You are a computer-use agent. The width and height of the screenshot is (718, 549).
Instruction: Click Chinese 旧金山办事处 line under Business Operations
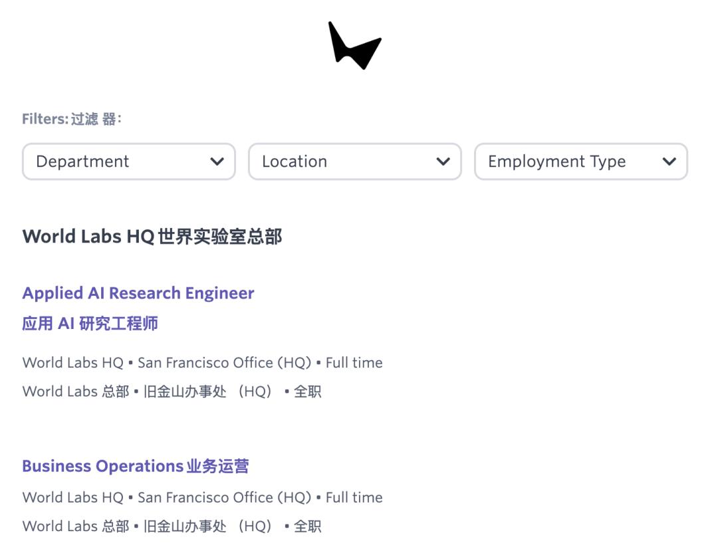172,526
